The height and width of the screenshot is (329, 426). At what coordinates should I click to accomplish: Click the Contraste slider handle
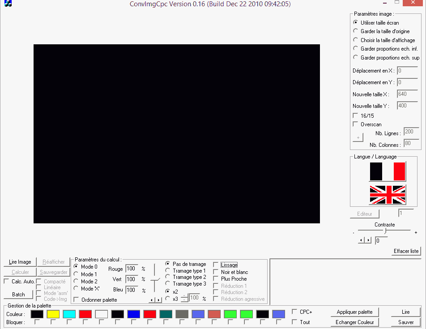tap(385, 231)
